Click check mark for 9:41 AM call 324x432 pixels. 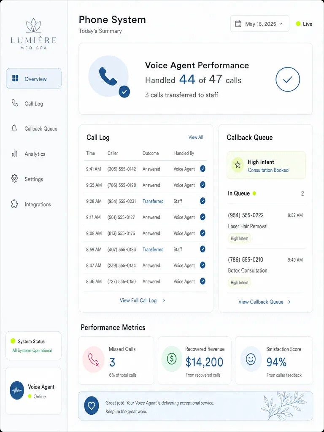202,169
